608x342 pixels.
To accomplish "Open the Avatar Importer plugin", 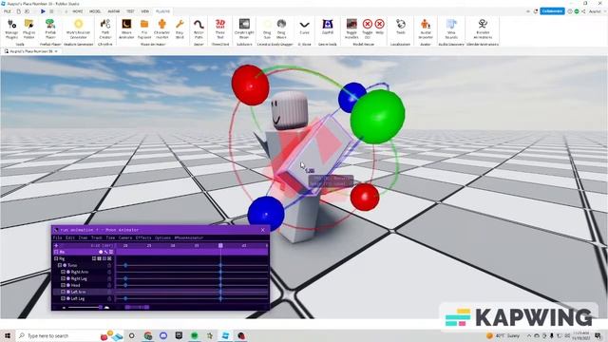I will 426,29.
